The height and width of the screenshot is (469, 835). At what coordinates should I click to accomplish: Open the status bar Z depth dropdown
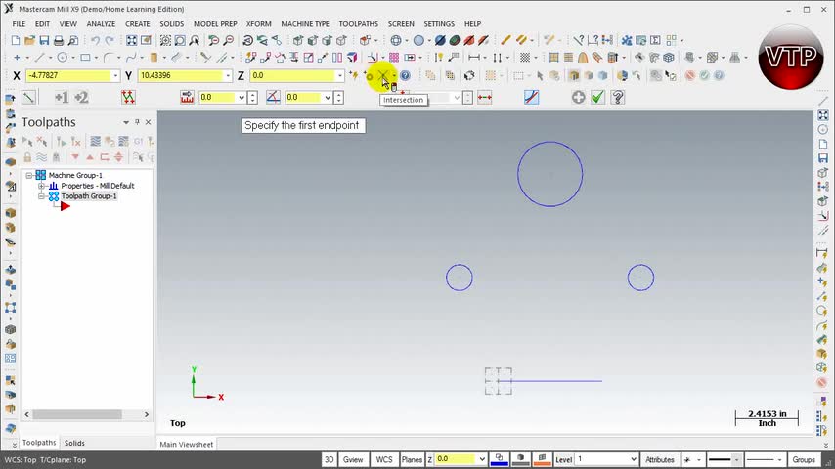click(482, 459)
